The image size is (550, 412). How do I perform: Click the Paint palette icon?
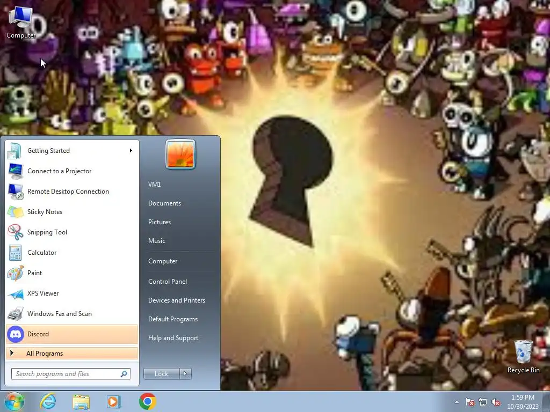15,273
